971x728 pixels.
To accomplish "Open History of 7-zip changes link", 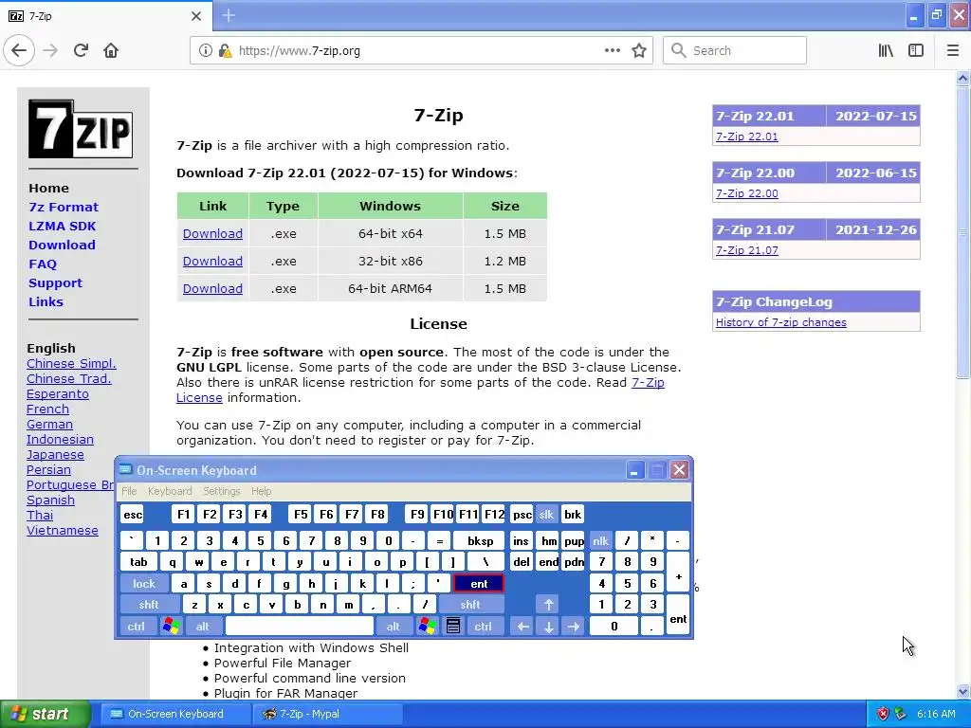I will 781,322.
